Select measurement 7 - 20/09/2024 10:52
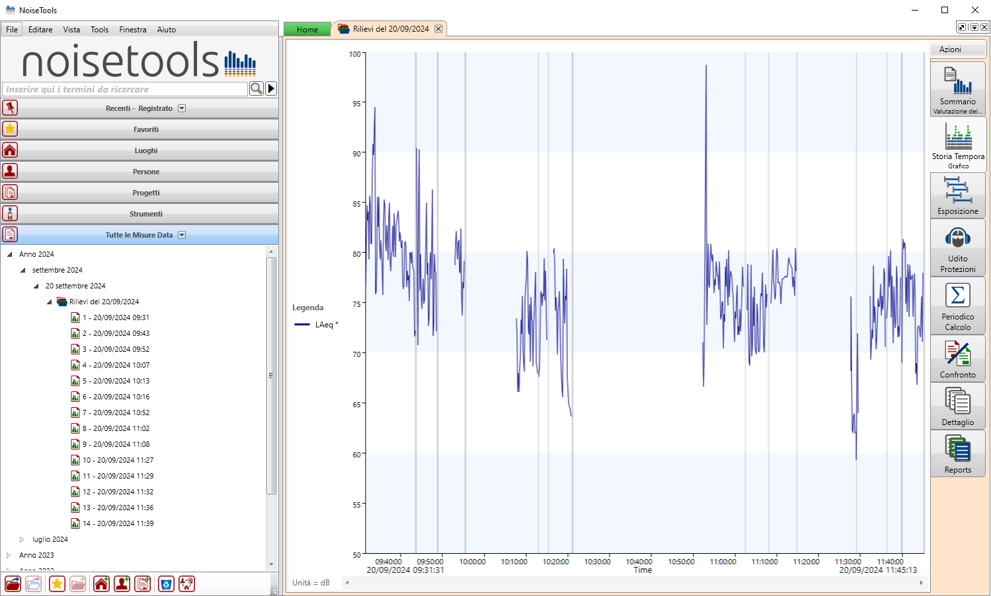This screenshot has height=596, width=991. (x=116, y=413)
